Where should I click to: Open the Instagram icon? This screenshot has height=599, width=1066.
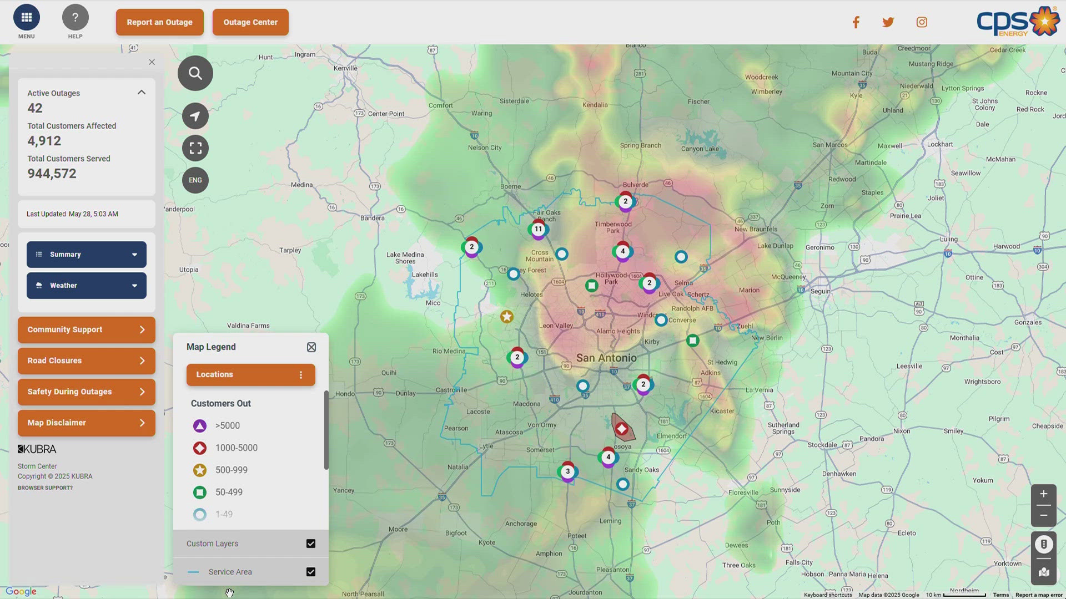click(x=922, y=22)
